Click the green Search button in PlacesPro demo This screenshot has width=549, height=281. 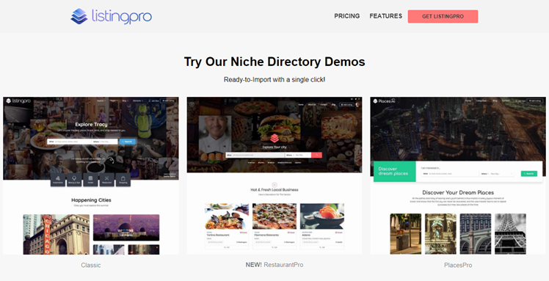(x=528, y=174)
